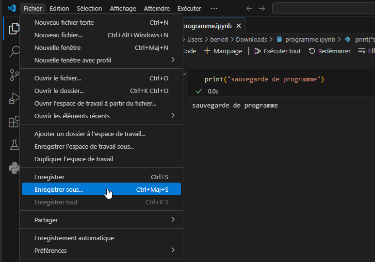Open the Sélection menu
375x262 pixels.
coord(89,8)
